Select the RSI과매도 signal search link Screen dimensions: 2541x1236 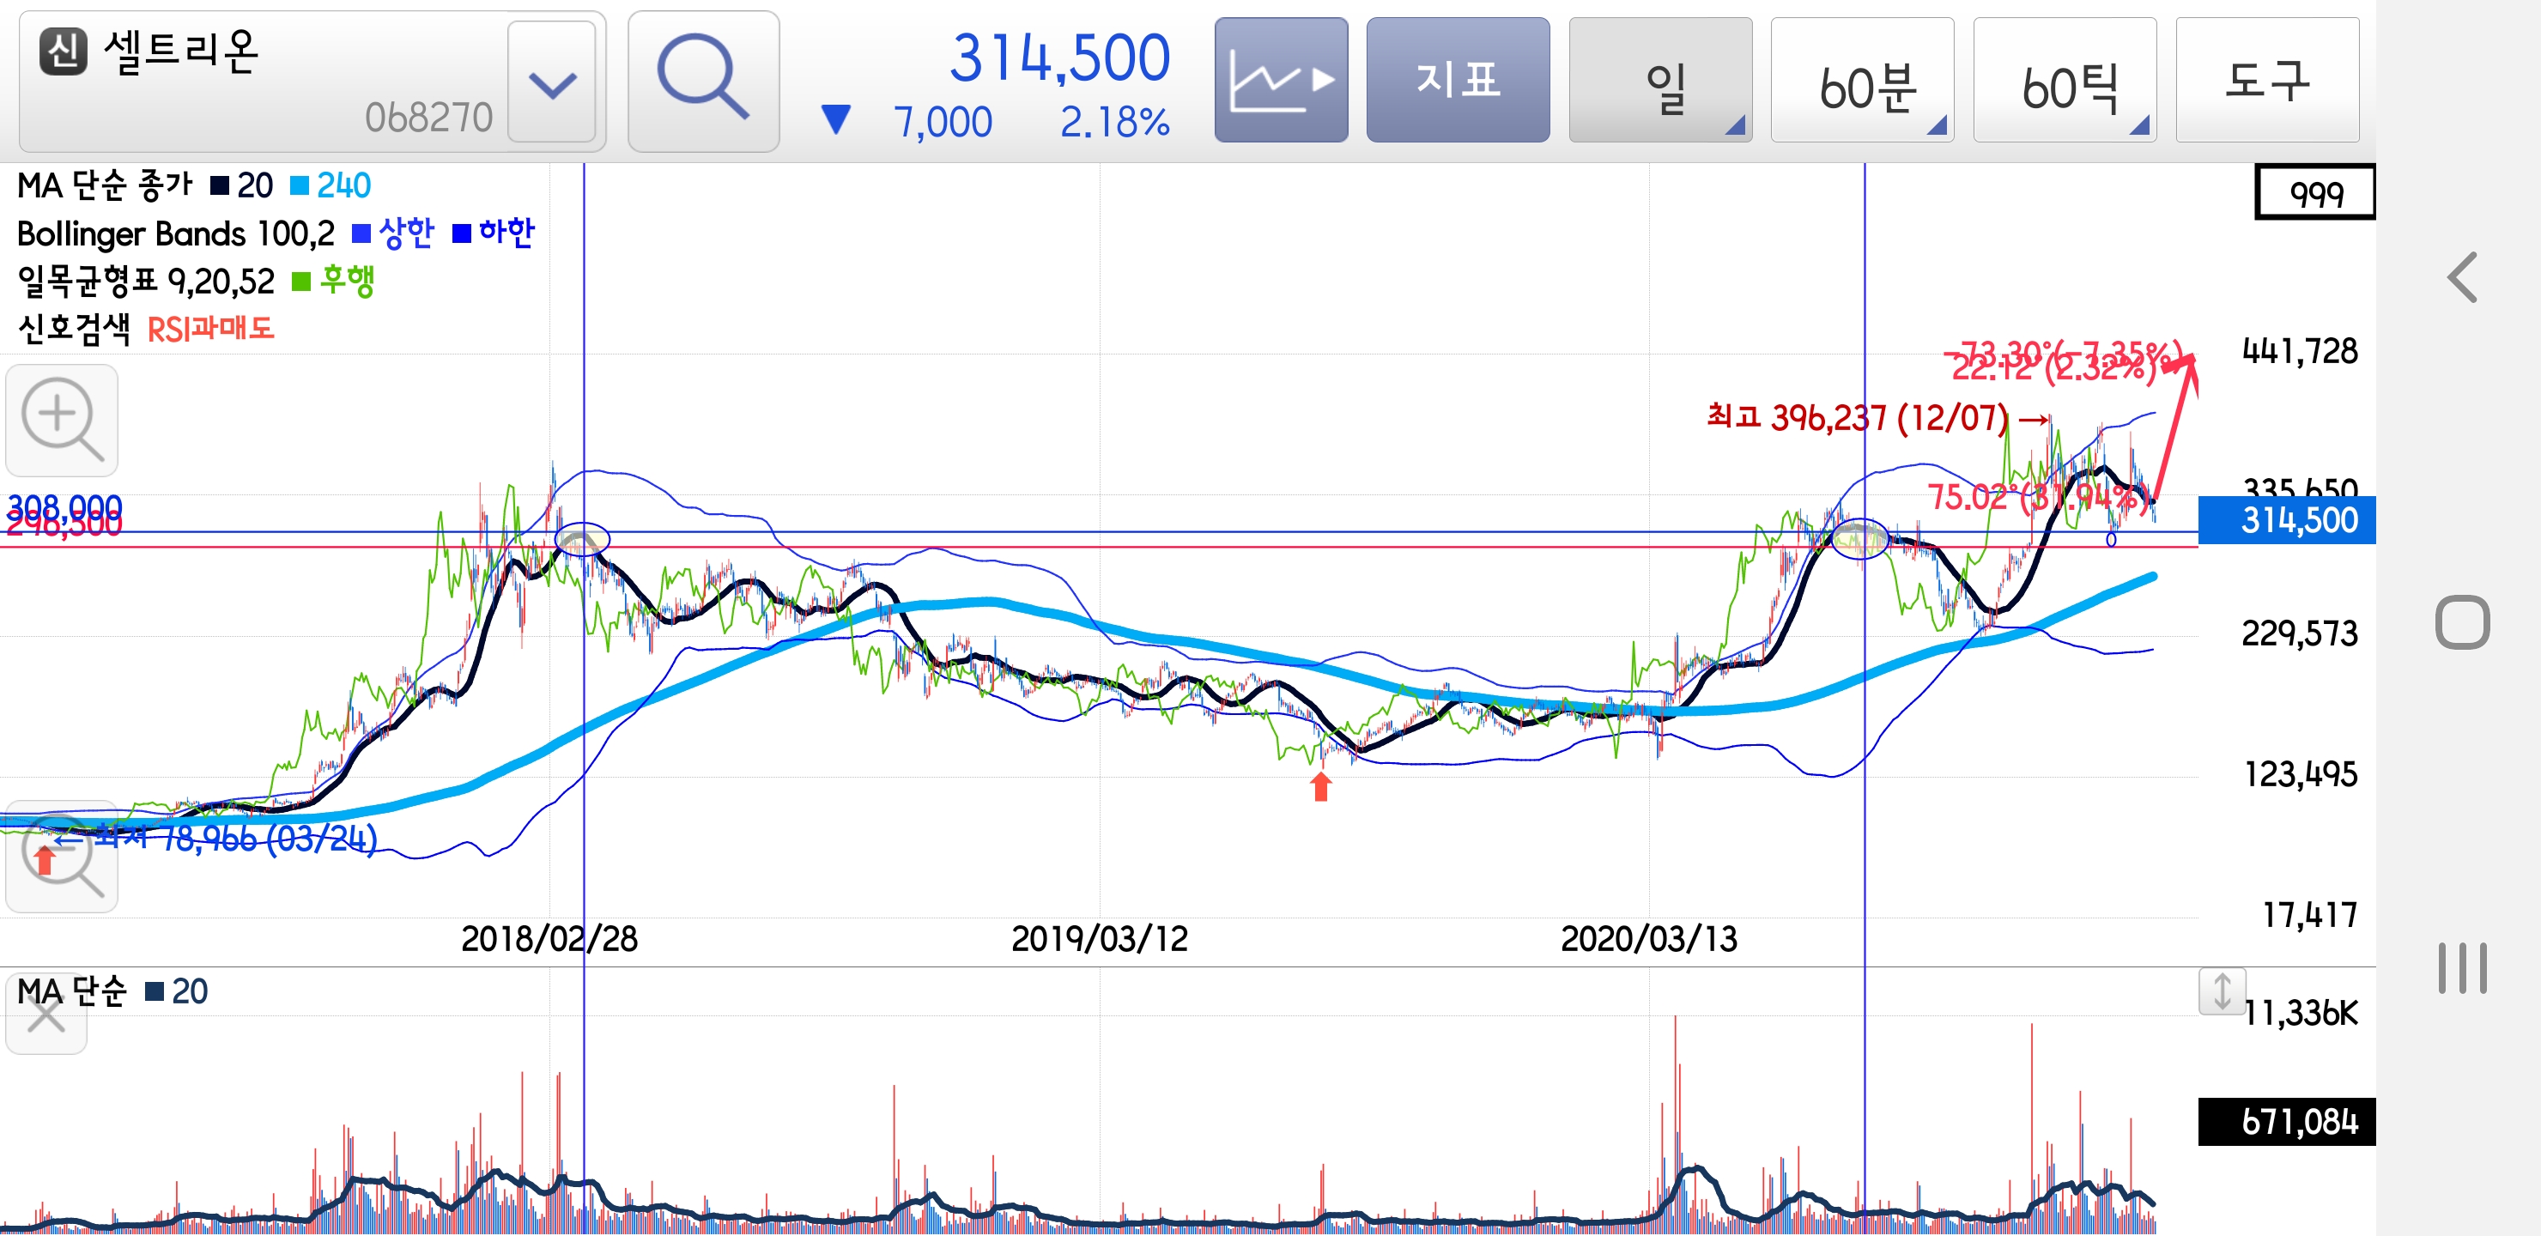[212, 331]
